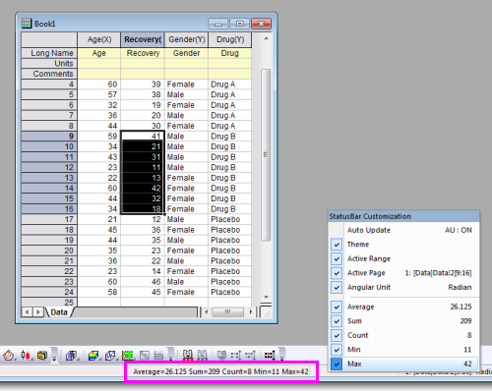Open the 3D plot toolbar options dropdown
This screenshot has width=492, height=391.
pyautogui.click(x=170, y=355)
